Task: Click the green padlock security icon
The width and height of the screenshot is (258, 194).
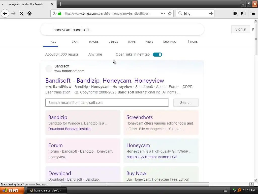Action: coord(60,13)
